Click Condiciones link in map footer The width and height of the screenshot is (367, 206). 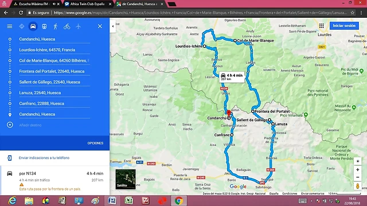pos(290,193)
